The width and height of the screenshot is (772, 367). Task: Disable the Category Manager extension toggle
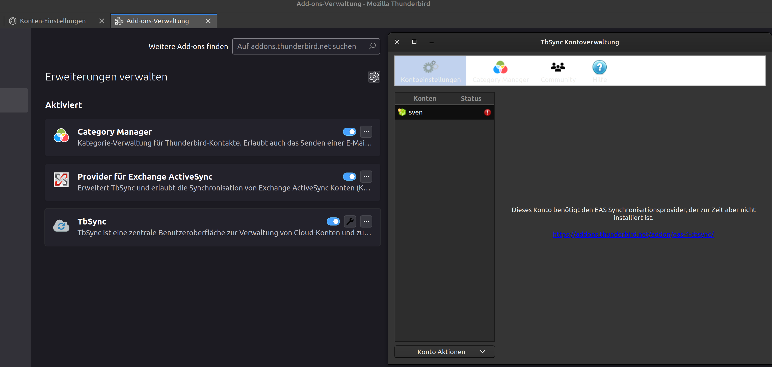click(349, 131)
